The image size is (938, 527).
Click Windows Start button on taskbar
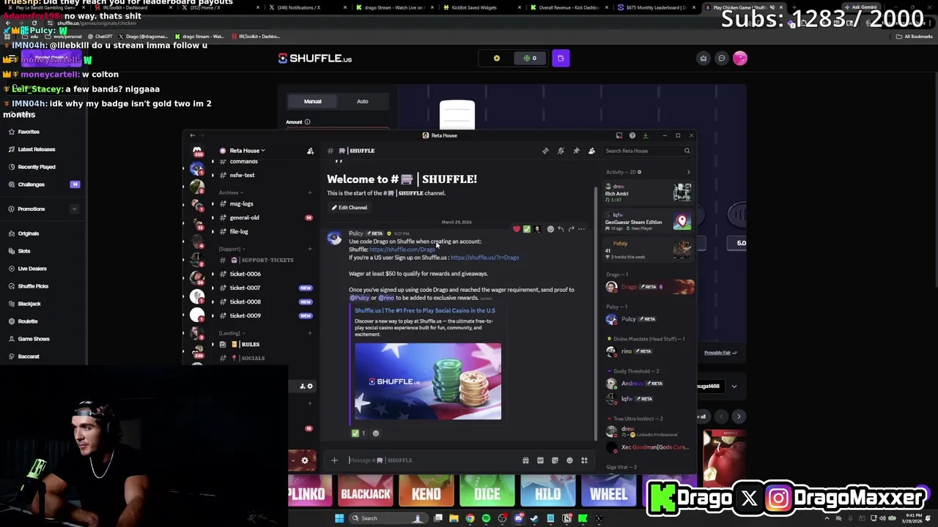pyautogui.click(x=339, y=518)
